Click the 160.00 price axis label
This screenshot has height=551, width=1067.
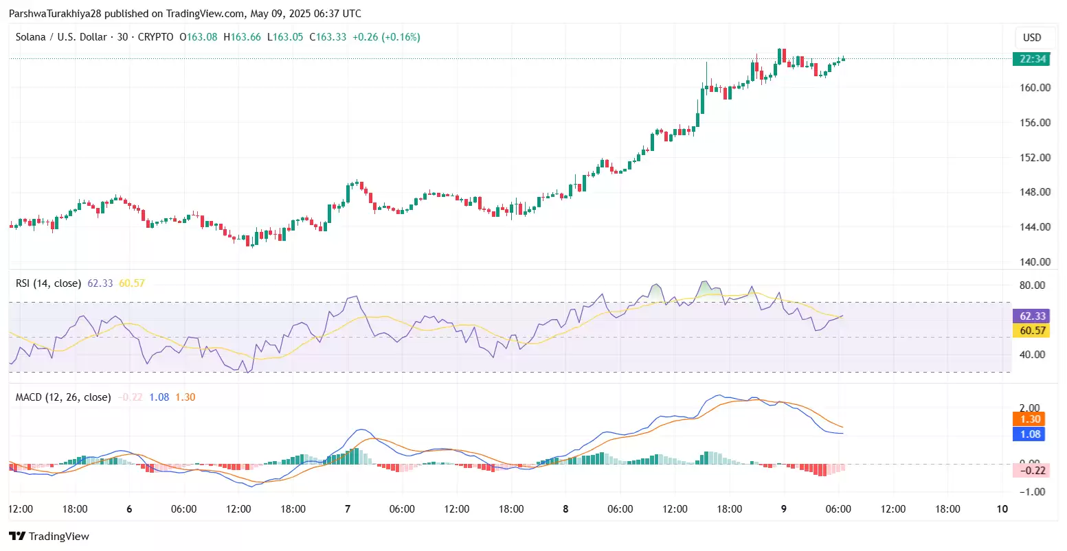(x=1035, y=88)
